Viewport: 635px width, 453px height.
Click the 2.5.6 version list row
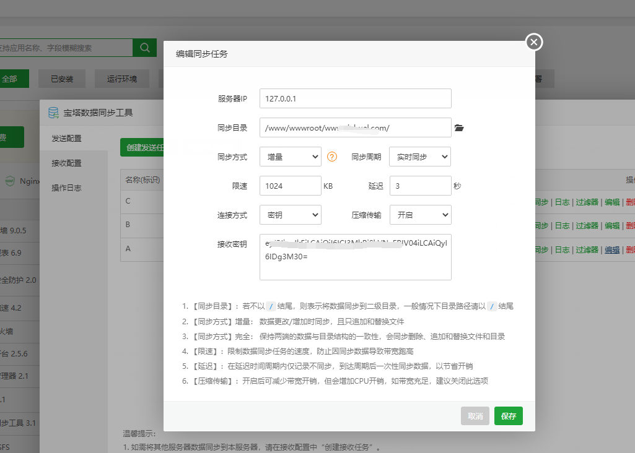click(19, 353)
